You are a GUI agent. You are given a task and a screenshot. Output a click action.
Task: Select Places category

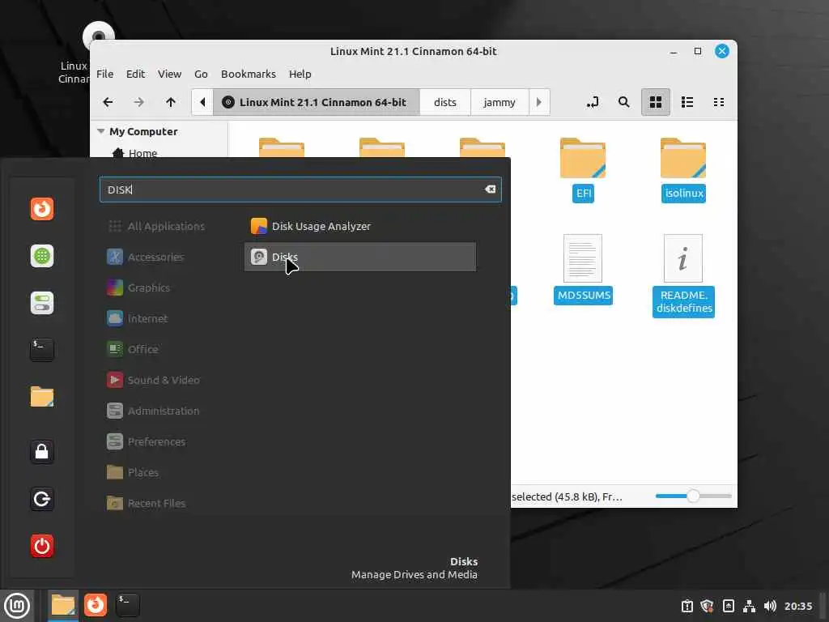134,472
